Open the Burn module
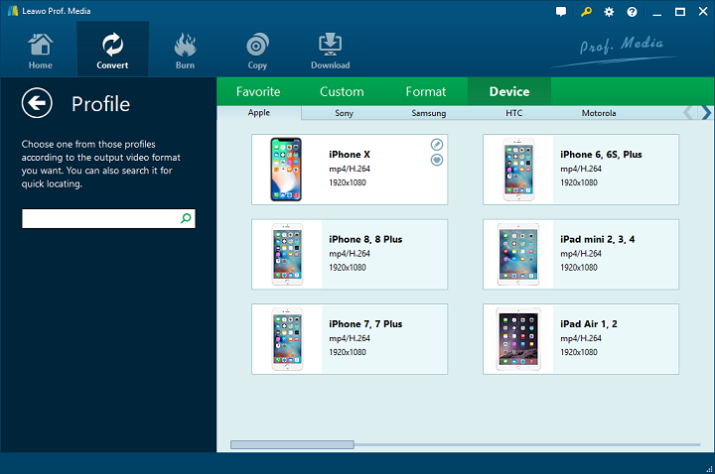Image resolution: width=715 pixels, height=474 pixels. 185,51
